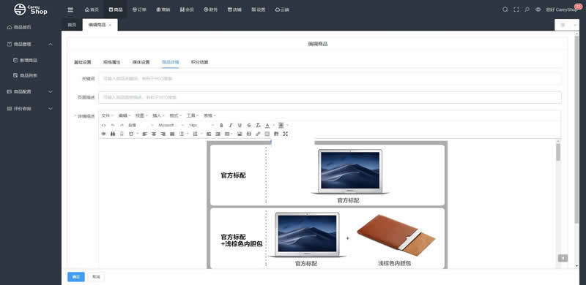
Task: Open the notification badge showing 23
Action: click(x=578, y=6)
